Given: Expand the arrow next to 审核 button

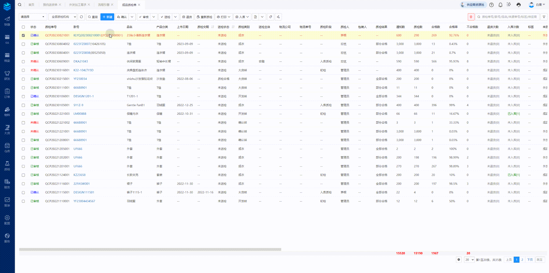Looking at the screenshot, I should click(154, 17).
